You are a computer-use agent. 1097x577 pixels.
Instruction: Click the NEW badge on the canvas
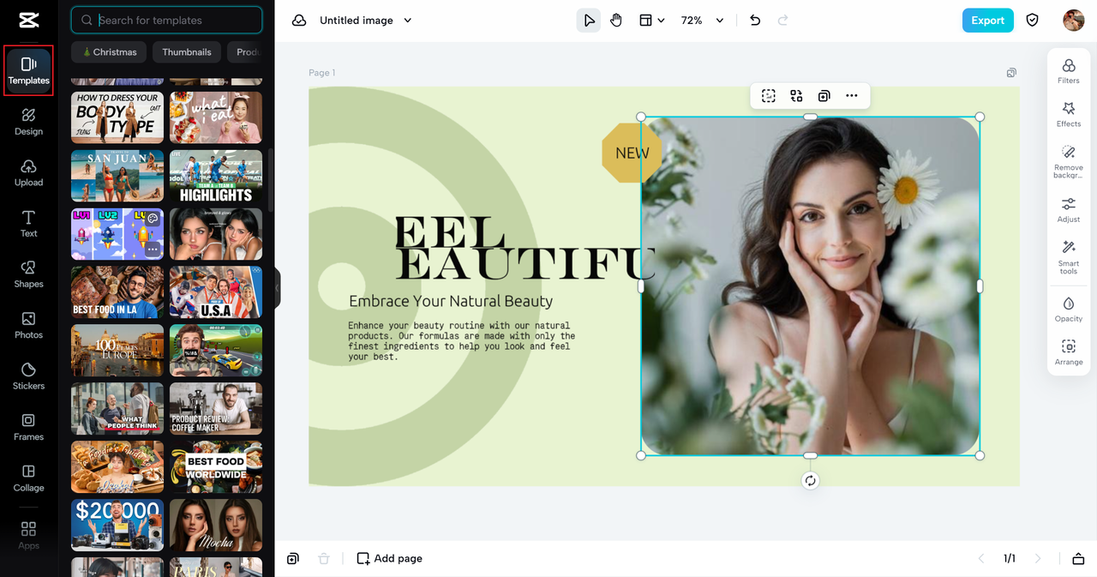[x=632, y=153]
